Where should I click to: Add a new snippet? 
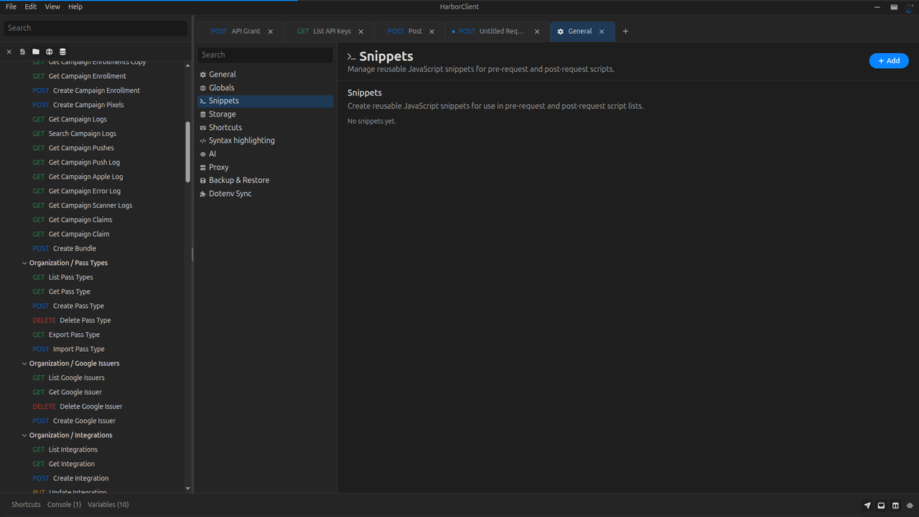point(889,61)
